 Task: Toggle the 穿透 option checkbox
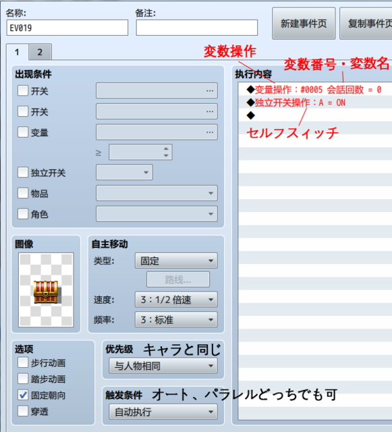click(x=23, y=411)
